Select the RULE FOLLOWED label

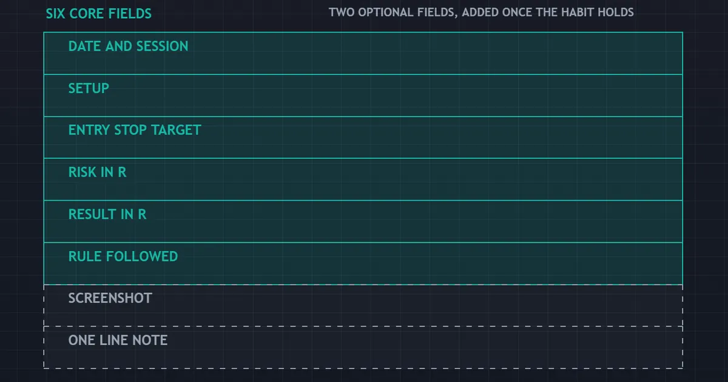[123, 256]
